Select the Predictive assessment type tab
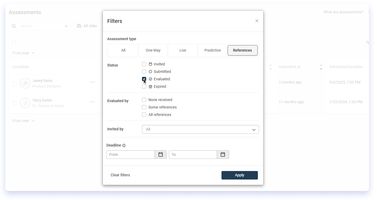The height and width of the screenshot is (200, 377). click(212, 50)
